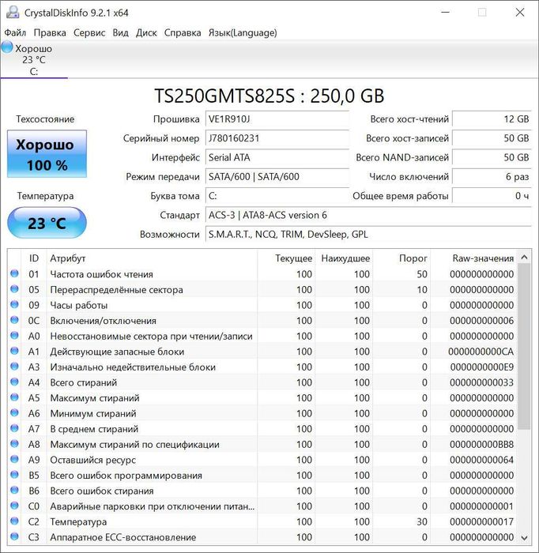The height and width of the screenshot is (553, 539).
Task: Click status orb of attribute A3 row
Action: pos(14,367)
